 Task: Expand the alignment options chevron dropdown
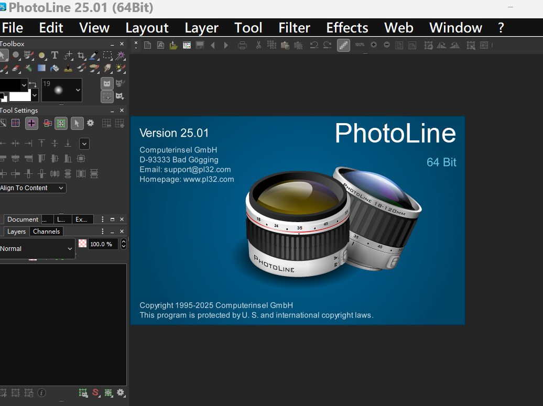[x=84, y=144]
